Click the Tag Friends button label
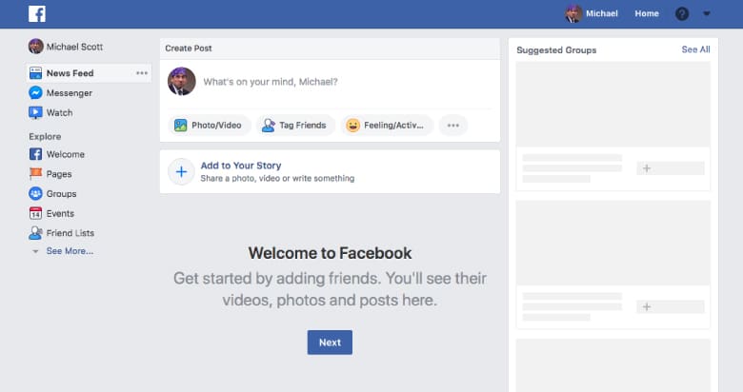Viewport: 743px width, 392px height. (x=302, y=125)
